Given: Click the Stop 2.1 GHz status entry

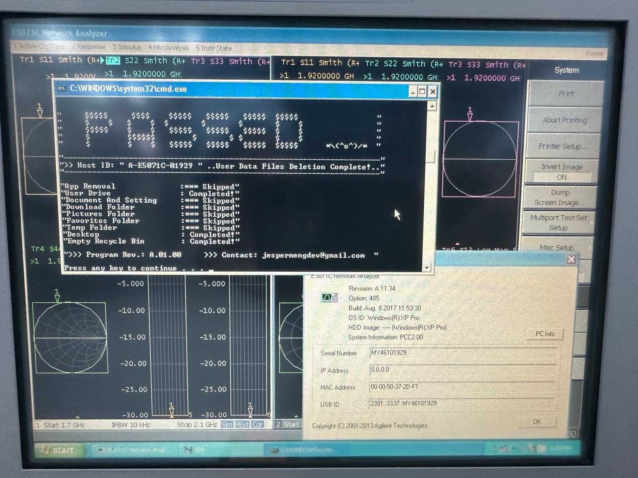Looking at the screenshot, I should point(197,425).
